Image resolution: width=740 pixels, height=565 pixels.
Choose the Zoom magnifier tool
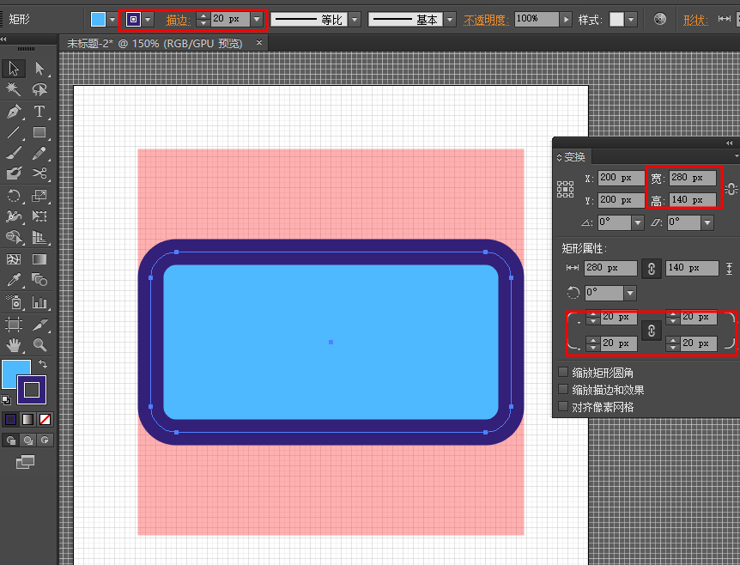tap(39, 345)
